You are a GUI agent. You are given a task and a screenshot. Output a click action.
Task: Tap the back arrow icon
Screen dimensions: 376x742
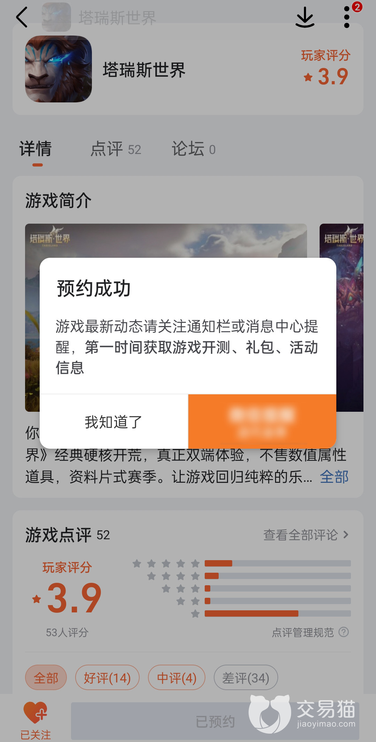point(22,17)
